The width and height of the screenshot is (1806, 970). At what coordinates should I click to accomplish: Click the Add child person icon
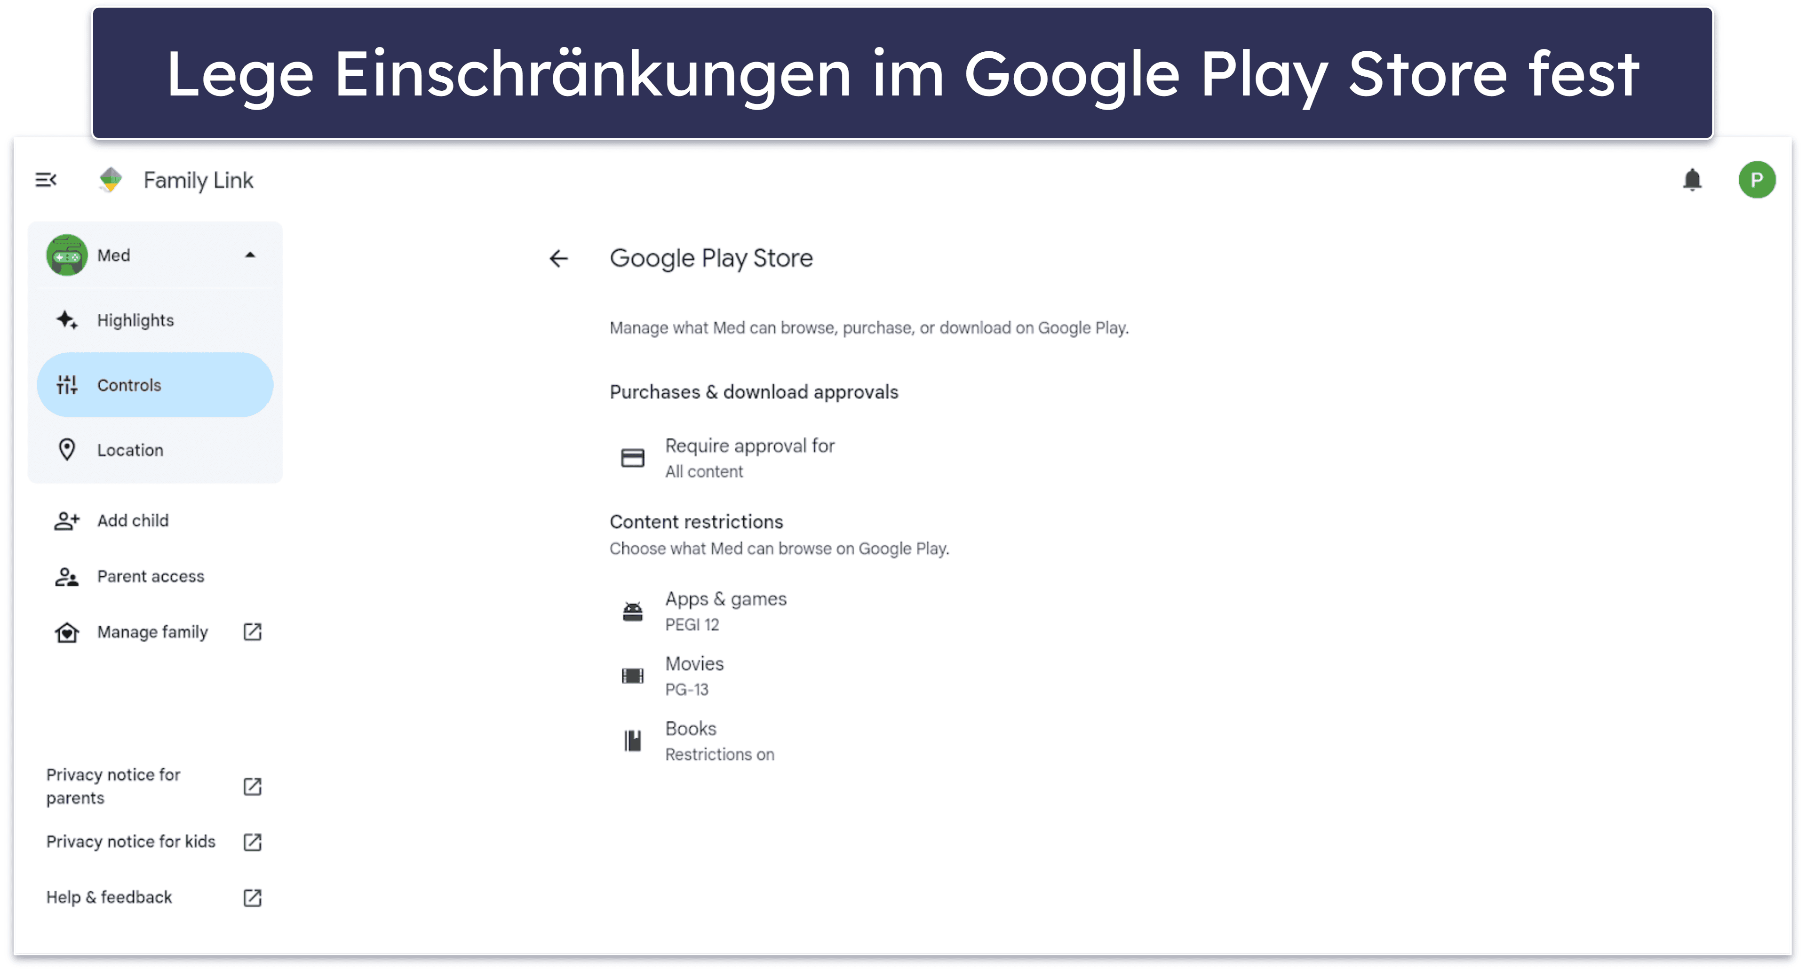[67, 521]
